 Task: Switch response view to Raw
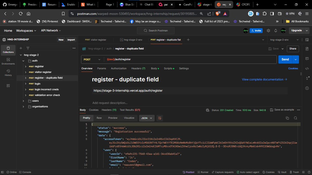99,118
